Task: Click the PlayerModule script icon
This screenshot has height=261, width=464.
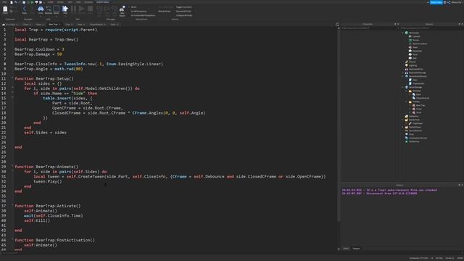Action: click(414, 98)
